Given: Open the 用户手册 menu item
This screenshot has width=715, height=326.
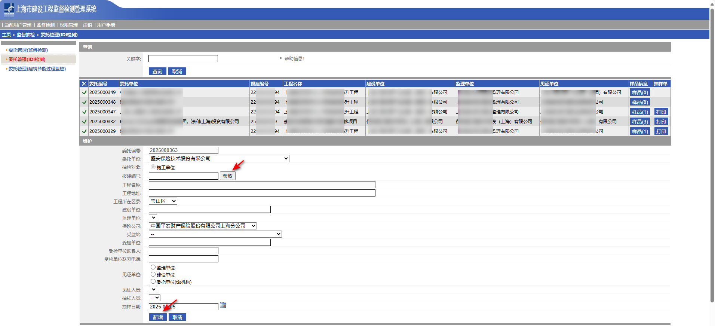Looking at the screenshot, I should pyautogui.click(x=106, y=25).
